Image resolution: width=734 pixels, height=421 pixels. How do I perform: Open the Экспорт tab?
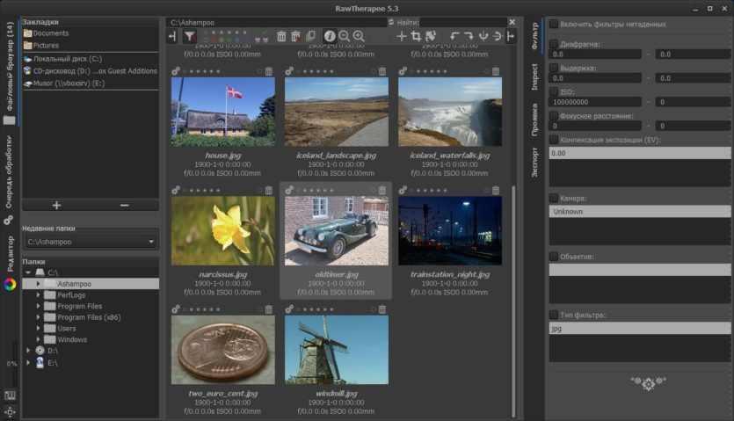click(534, 163)
